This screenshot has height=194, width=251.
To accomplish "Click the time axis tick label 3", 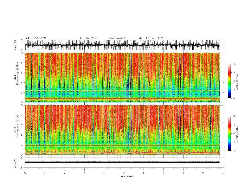I will tap(84, 173).
